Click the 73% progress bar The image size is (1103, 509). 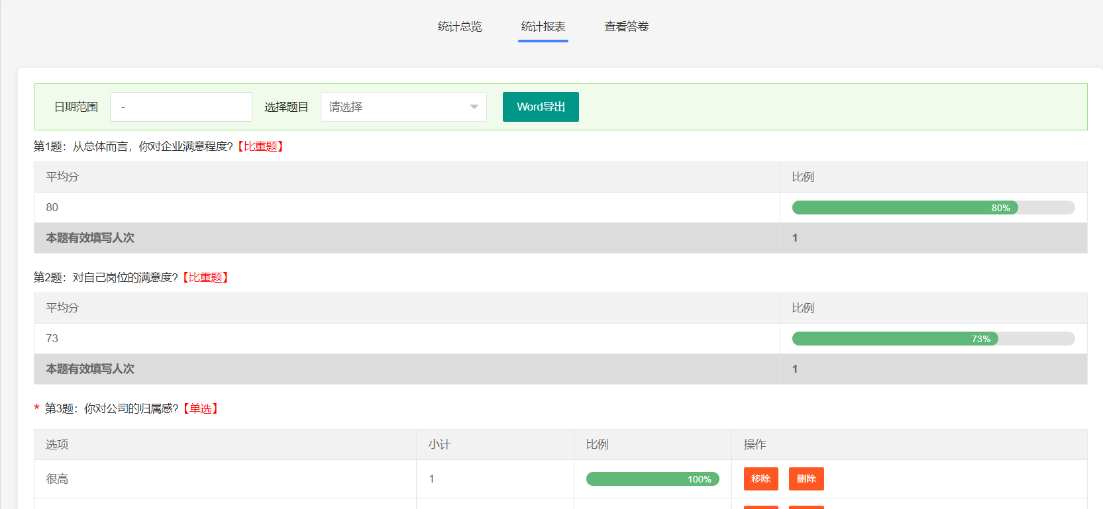(933, 339)
